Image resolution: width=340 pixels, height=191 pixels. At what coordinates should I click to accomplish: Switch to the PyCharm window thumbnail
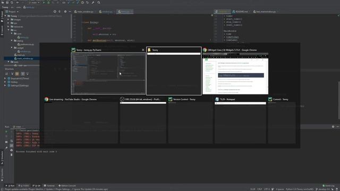click(108, 73)
